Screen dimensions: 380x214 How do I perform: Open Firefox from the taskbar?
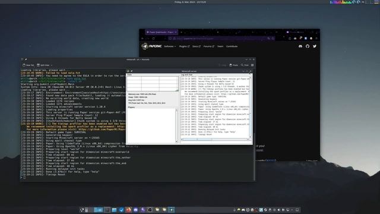(128, 210)
